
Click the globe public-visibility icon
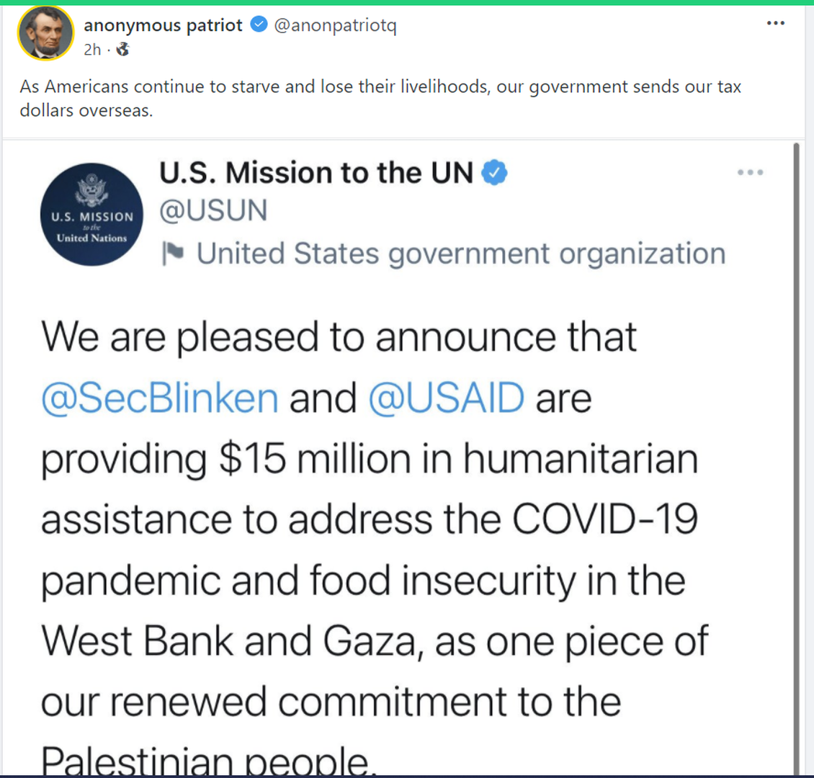pos(122,50)
